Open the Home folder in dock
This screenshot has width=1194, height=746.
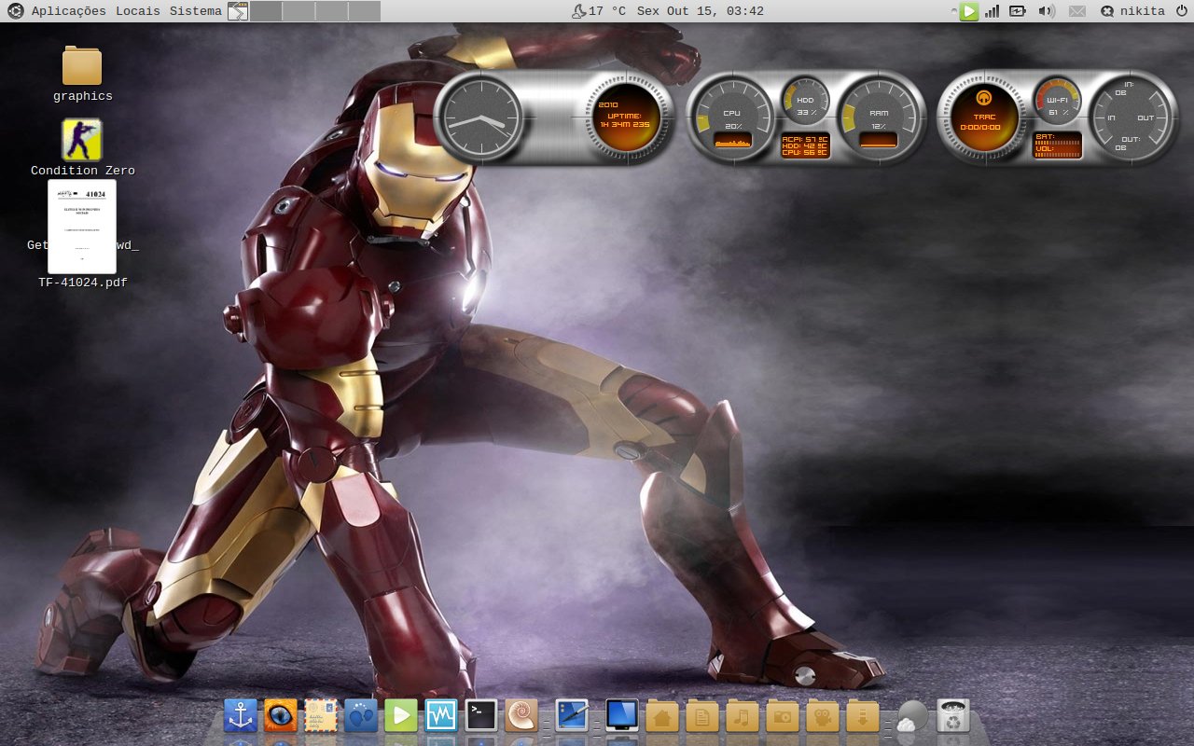pyautogui.click(x=662, y=716)
